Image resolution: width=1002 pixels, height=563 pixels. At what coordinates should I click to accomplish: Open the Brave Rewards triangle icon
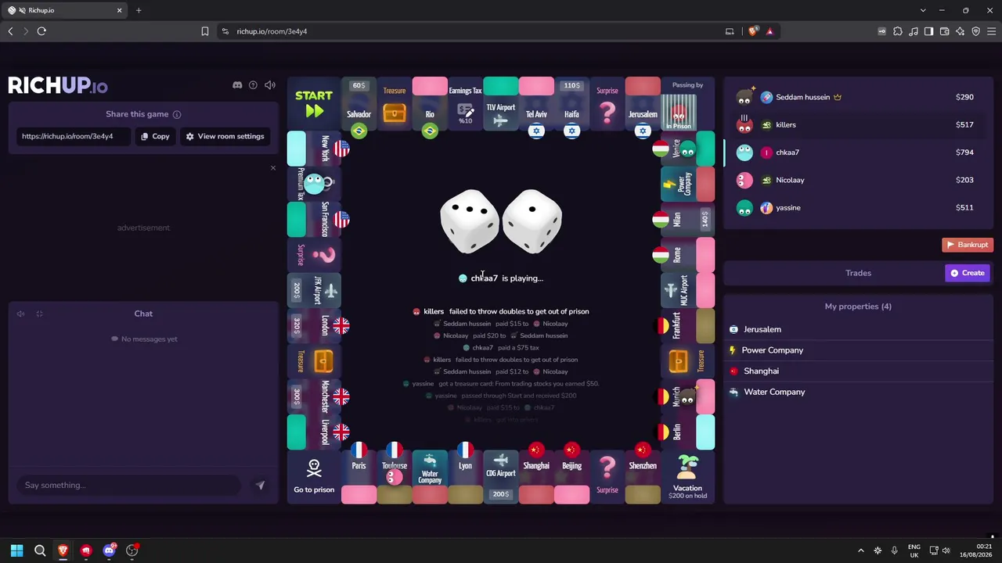click(770, 31)
